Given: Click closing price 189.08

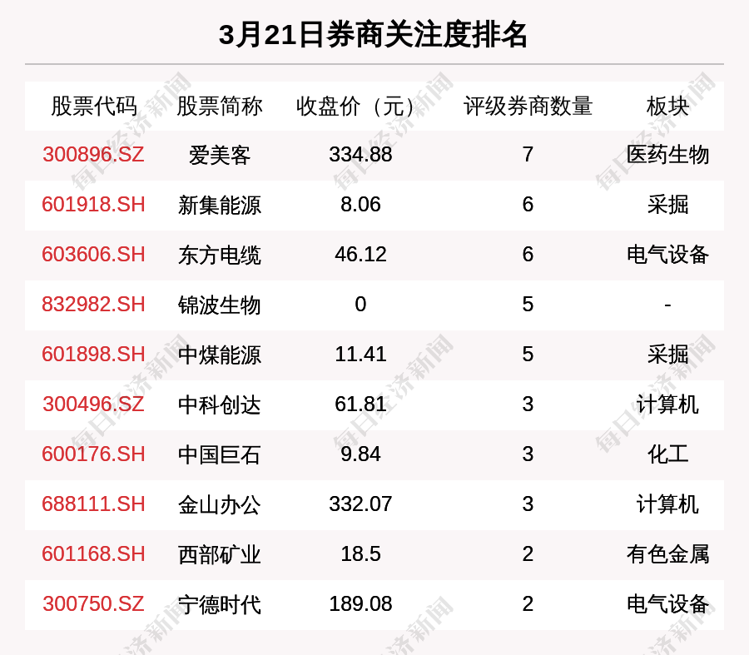Looking at the screenshot, I should 360,604.
